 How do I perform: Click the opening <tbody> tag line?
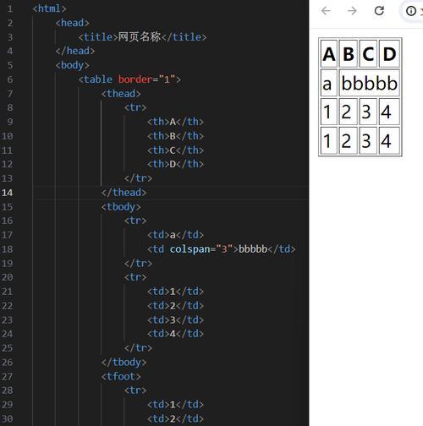[x=121, y=207]
